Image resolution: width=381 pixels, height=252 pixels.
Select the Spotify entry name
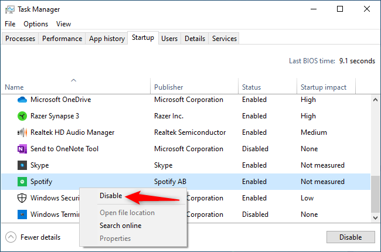[41, 182]
